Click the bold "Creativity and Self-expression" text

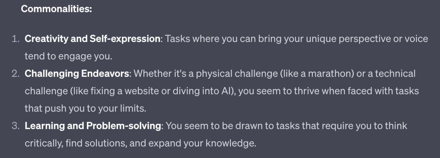click(x=92, y=39)
